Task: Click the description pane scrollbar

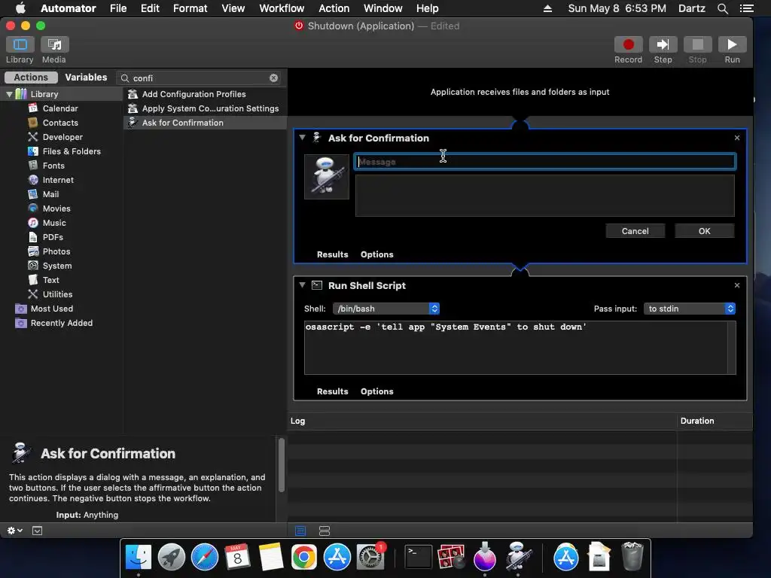Action: pos(282,465)
